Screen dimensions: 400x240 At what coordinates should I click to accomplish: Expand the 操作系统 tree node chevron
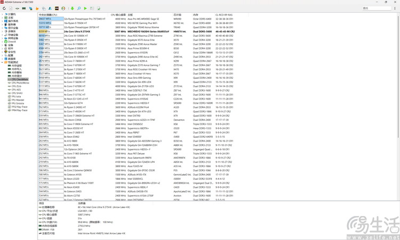tap(2, 21)
